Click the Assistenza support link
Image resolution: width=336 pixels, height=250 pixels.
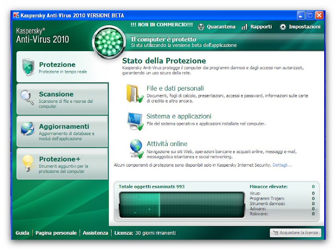click(x=95, y=233)
